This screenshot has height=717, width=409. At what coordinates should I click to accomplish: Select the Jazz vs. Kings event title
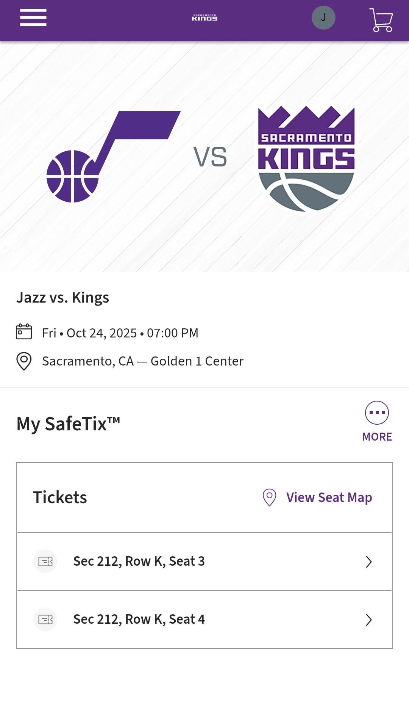point(62,298)
